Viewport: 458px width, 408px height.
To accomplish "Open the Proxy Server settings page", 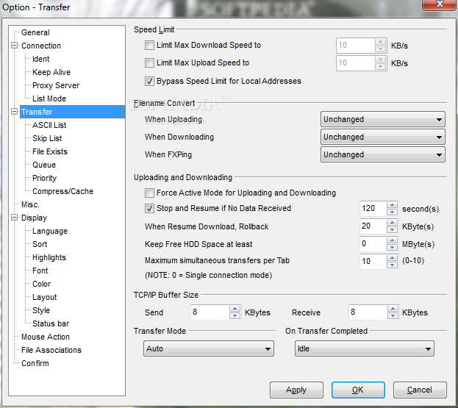I will click(56, 85).
